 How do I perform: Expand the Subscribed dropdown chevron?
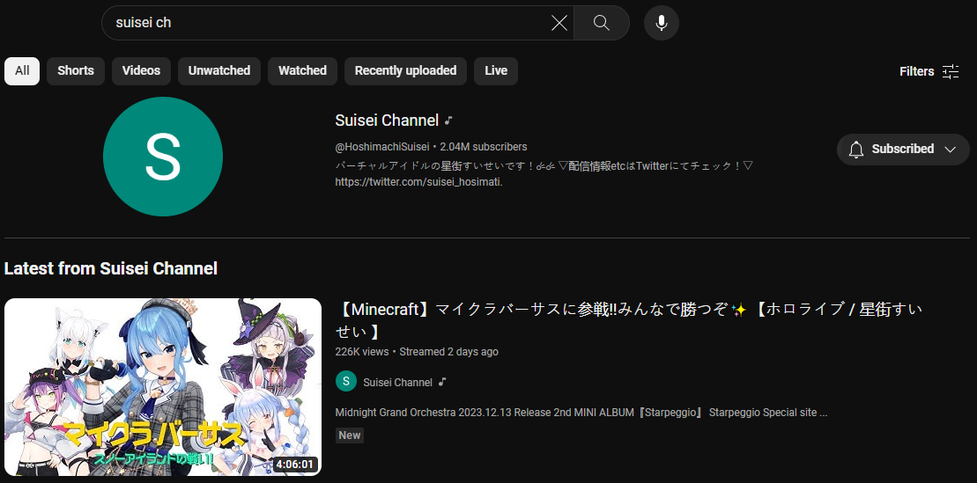pyautogui.click(x=950, y=150)
